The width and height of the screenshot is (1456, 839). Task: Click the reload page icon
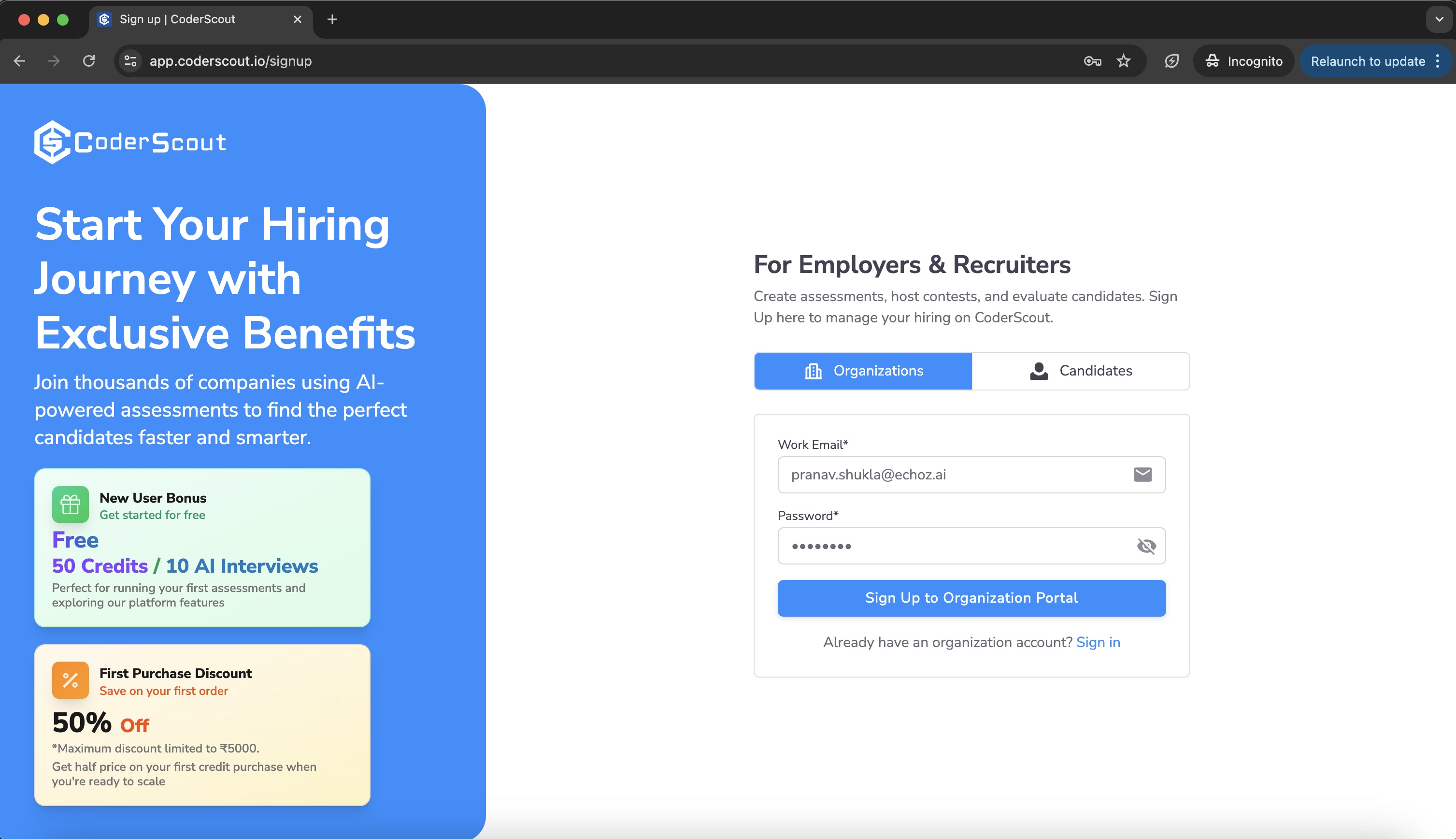pyautogui.click(x=89, y=60)
